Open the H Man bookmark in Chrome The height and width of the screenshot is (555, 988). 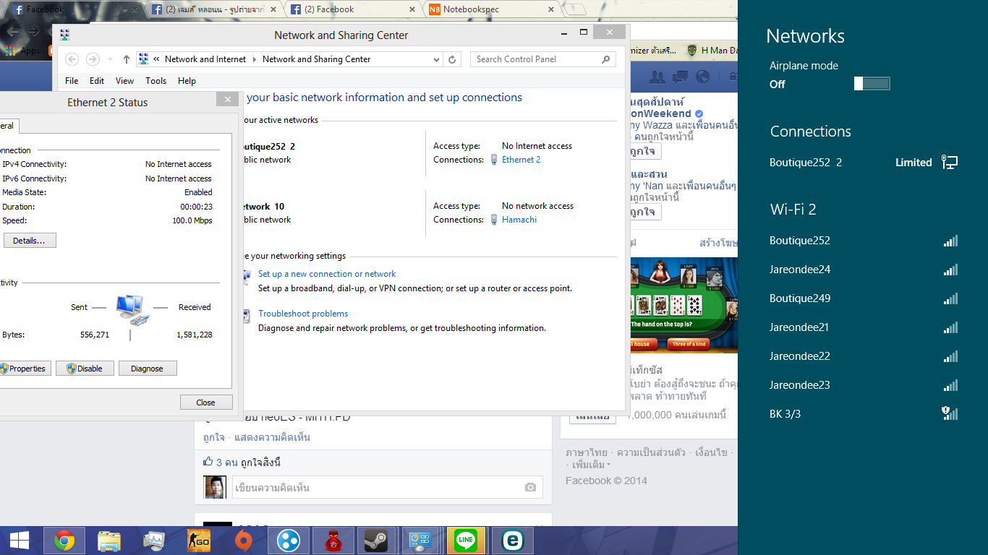[712, 51]
